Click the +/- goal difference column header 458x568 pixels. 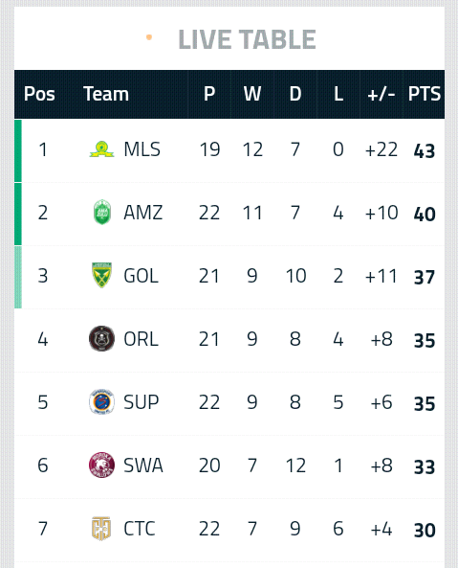382,94
